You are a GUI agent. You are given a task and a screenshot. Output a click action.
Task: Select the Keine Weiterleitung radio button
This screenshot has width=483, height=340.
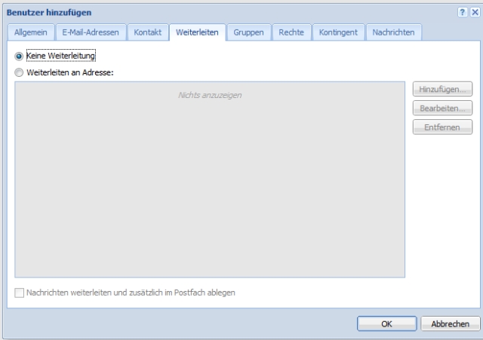pyautogui.click(x=19, y=57)
